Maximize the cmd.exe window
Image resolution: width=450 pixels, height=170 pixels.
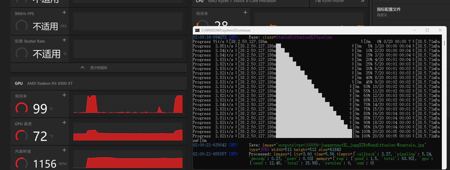[427, 30]
